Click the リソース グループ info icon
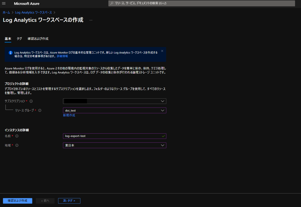This screenshot has width=301, height=207. 40,110
